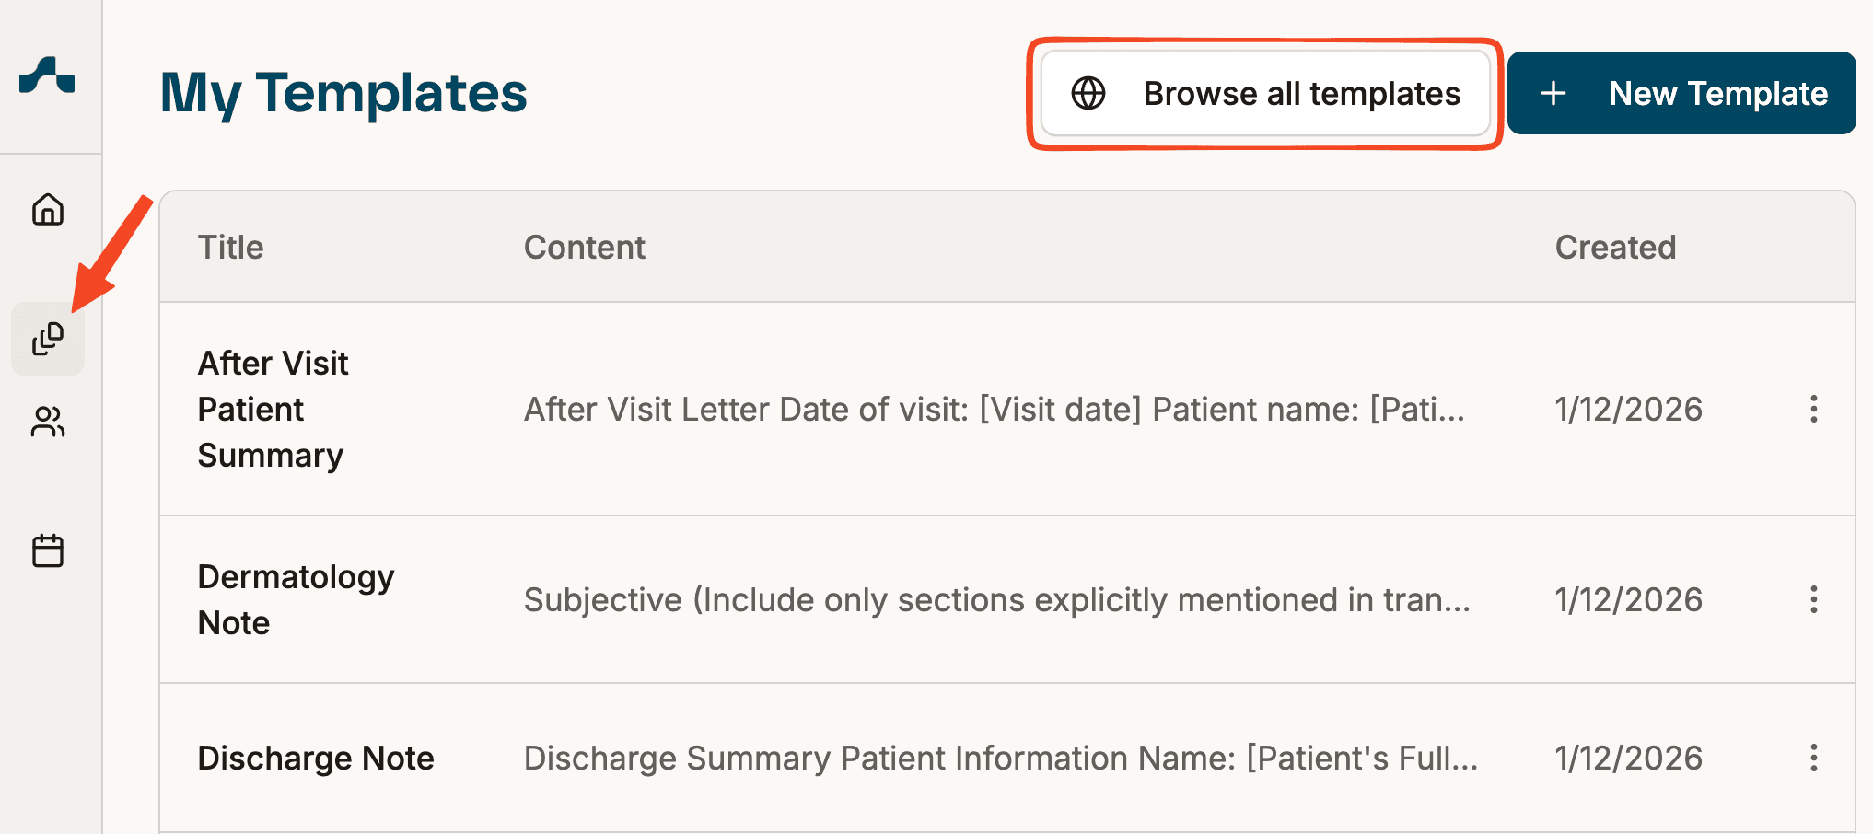Open the Patients sidebar icon
1873x834 pixels.
[x=48, y=422]
